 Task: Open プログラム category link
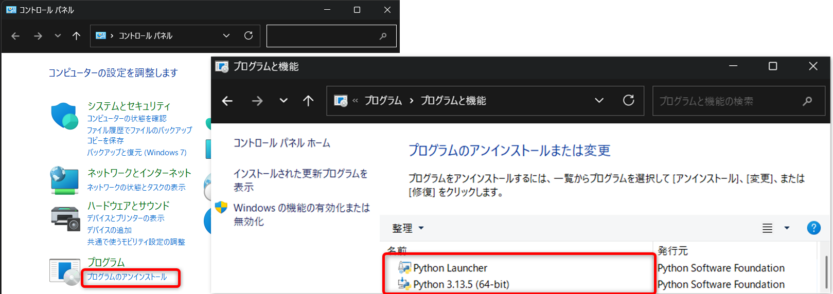click(106, 262)
